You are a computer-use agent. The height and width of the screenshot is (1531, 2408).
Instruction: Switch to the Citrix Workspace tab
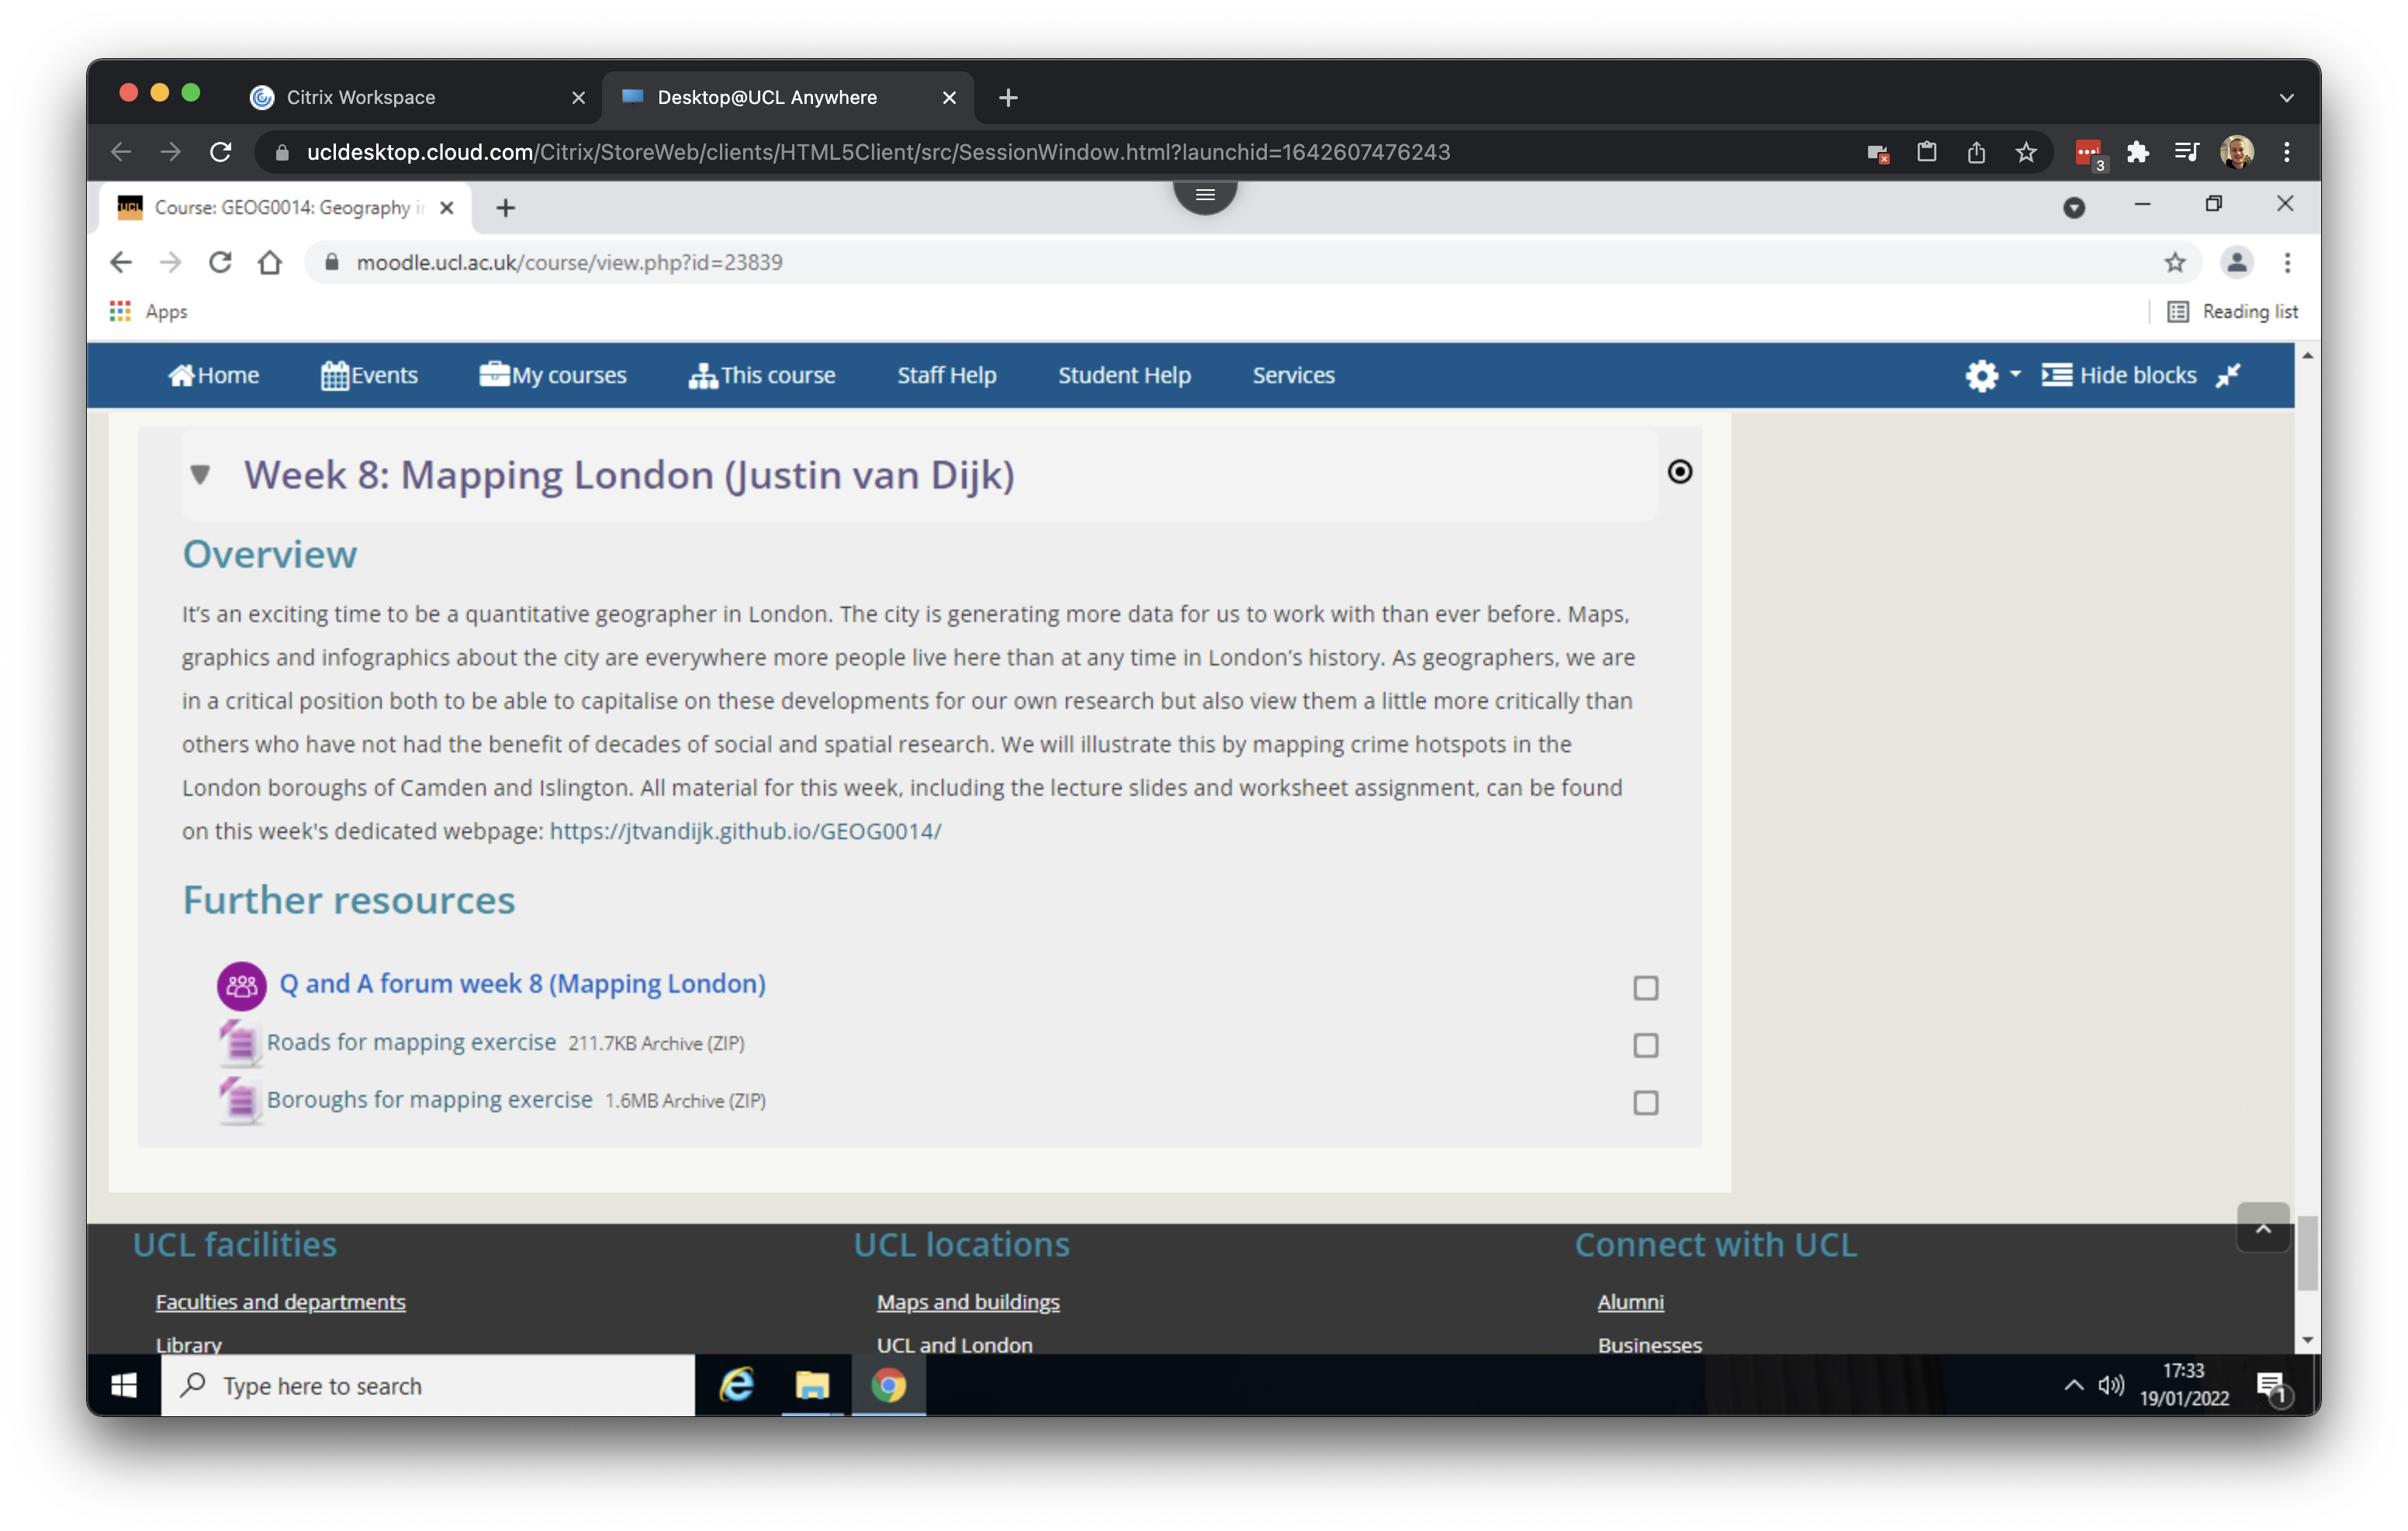click(x=360, y=97)
